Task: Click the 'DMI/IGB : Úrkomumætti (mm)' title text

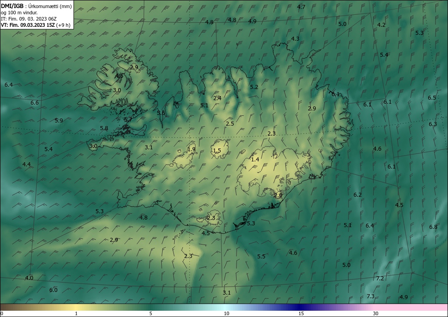Action: (36, 6)
